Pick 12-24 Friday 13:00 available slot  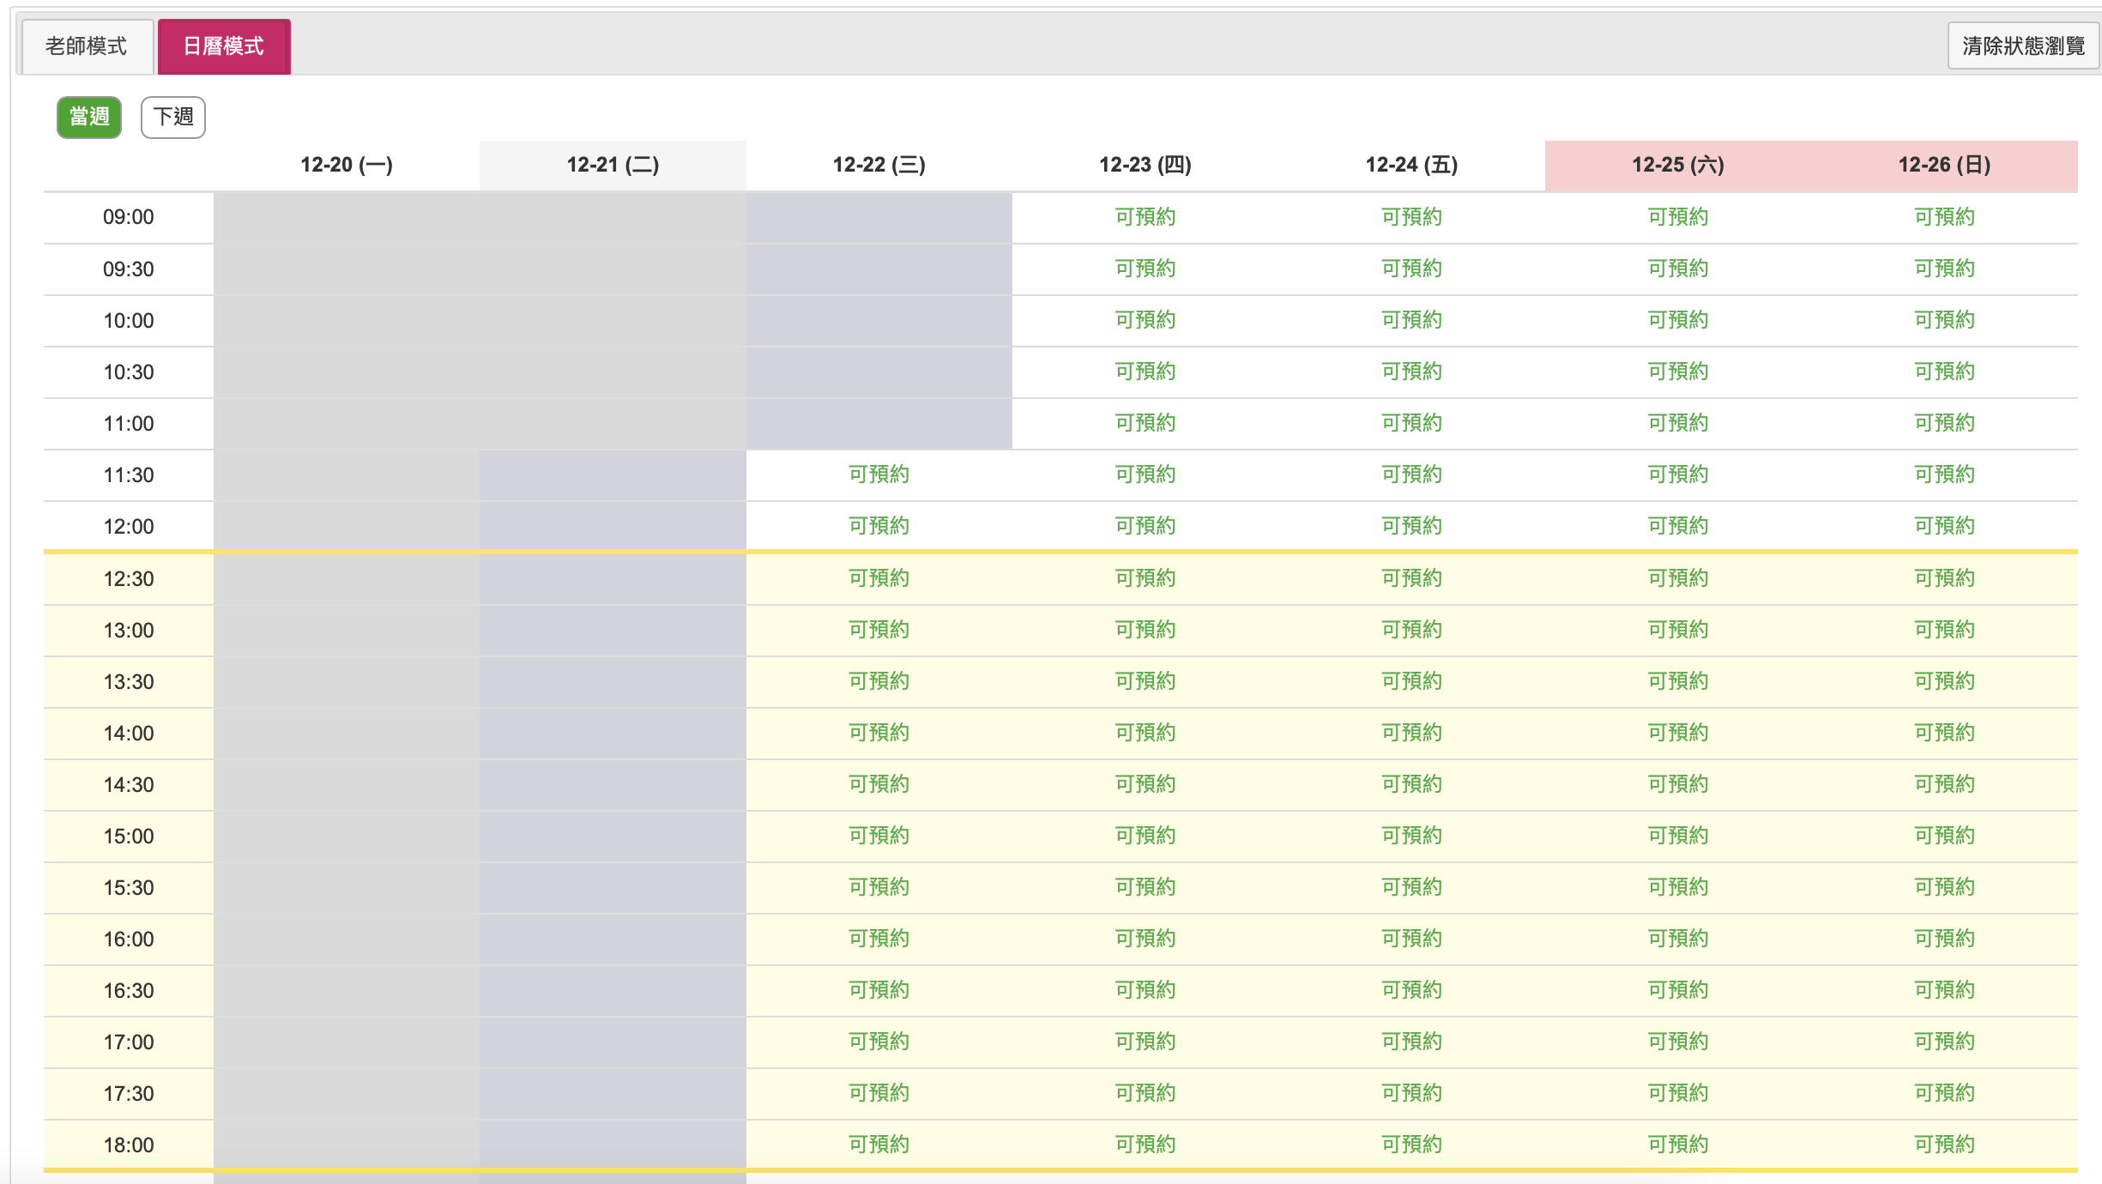point(1411,630)
